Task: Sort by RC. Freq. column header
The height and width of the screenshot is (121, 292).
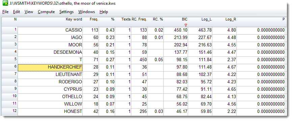Action: (139, 19)
